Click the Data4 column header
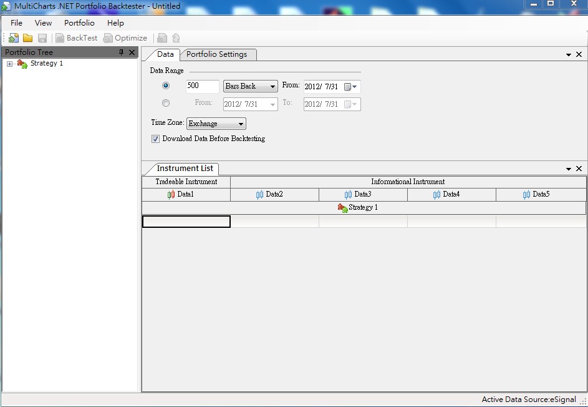 click(451, 195)
